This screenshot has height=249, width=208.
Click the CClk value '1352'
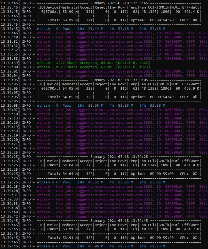pos(152,89)
